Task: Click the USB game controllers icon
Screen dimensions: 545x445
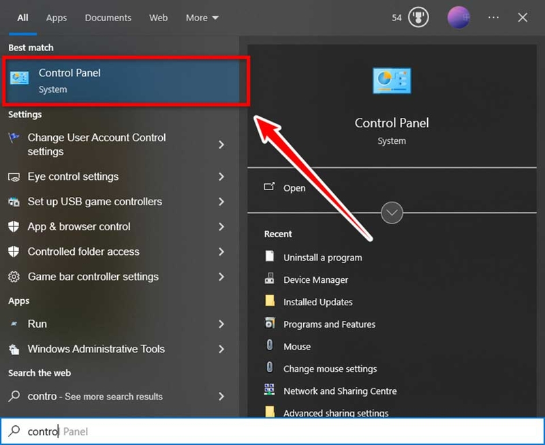Action: (14, 202)
